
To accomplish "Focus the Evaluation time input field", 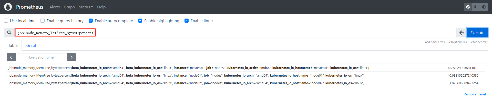I will click(42, 57).
